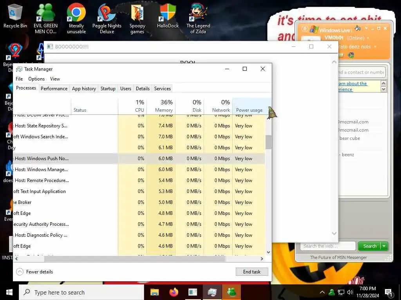The image size is (401, 300).
Task: Open the notification center icon
Action: click(389, 293)
